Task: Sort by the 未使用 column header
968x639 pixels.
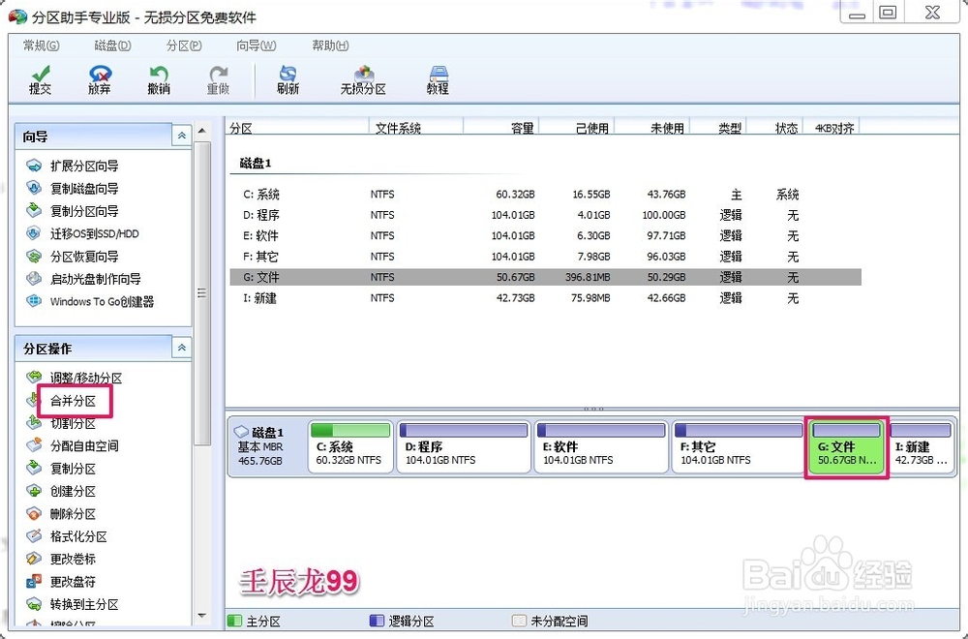Action: tap(651, 127)
